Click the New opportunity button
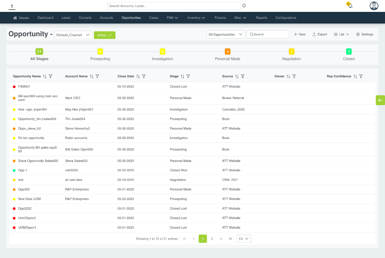This screenshot has width=385, height=258. [x=300, y=35]
